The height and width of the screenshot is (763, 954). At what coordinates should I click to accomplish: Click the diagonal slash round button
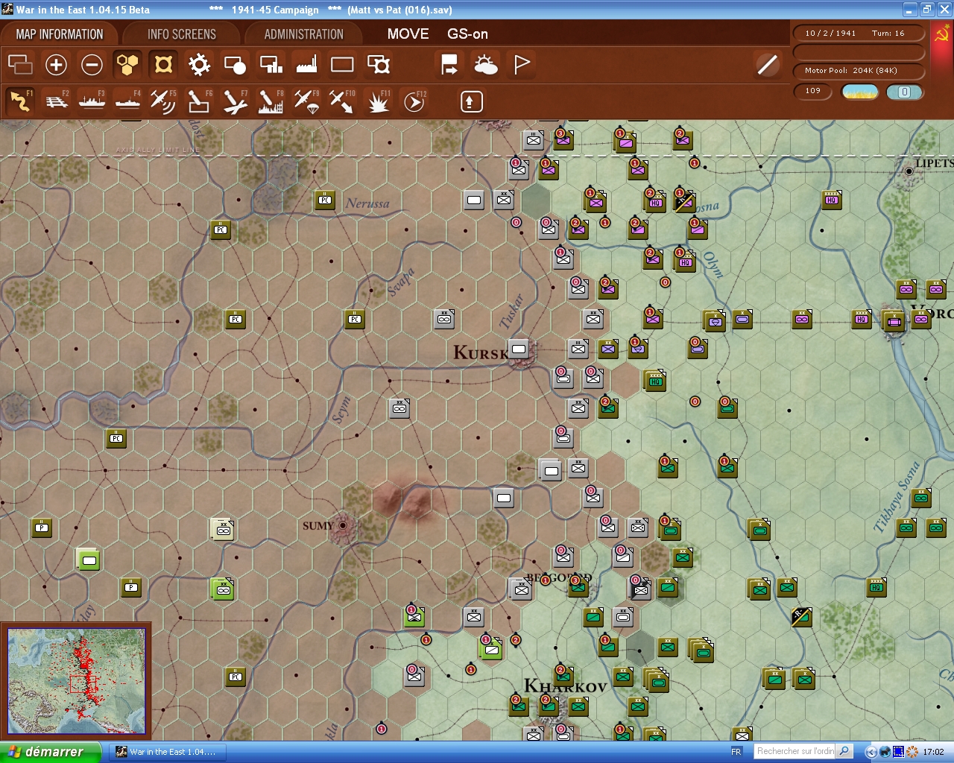tap(767, 65)
